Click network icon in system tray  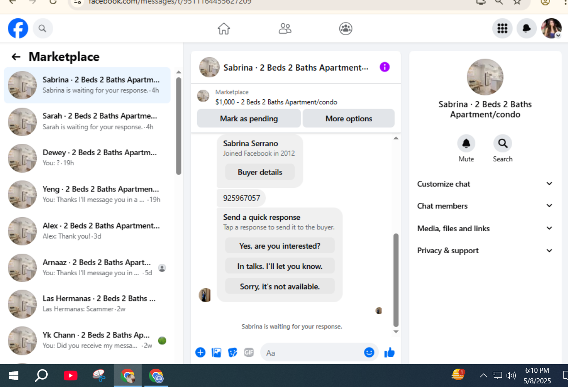[x=497, y=376]
